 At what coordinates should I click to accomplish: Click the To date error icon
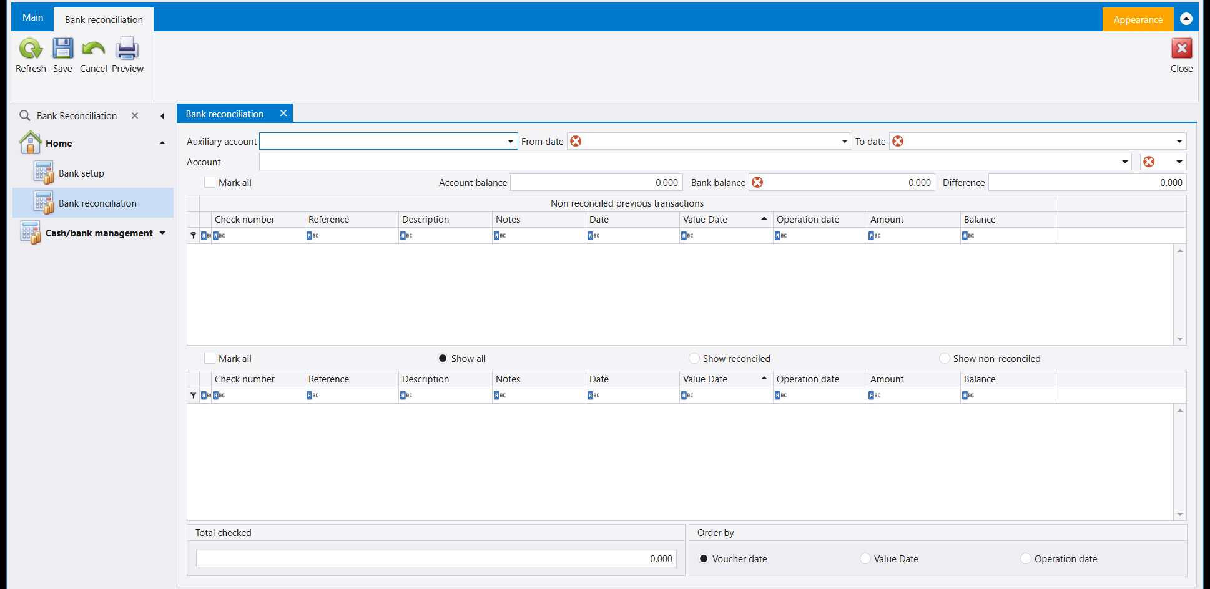[x=898, y=141]
